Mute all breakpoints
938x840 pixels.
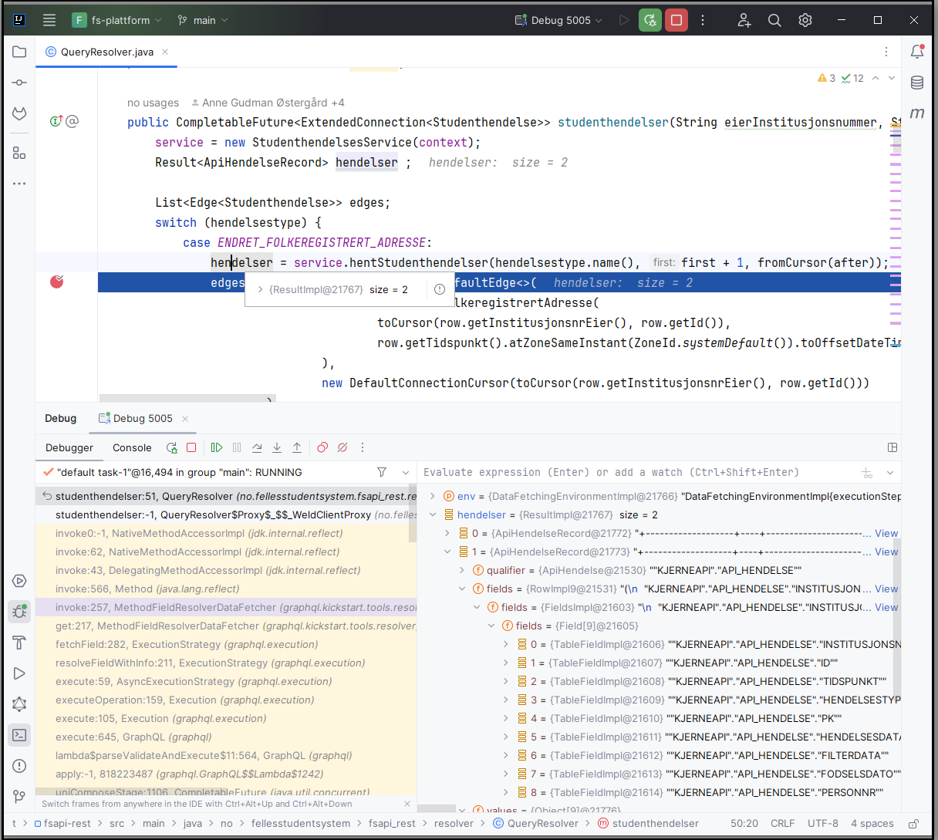[342, 447]
